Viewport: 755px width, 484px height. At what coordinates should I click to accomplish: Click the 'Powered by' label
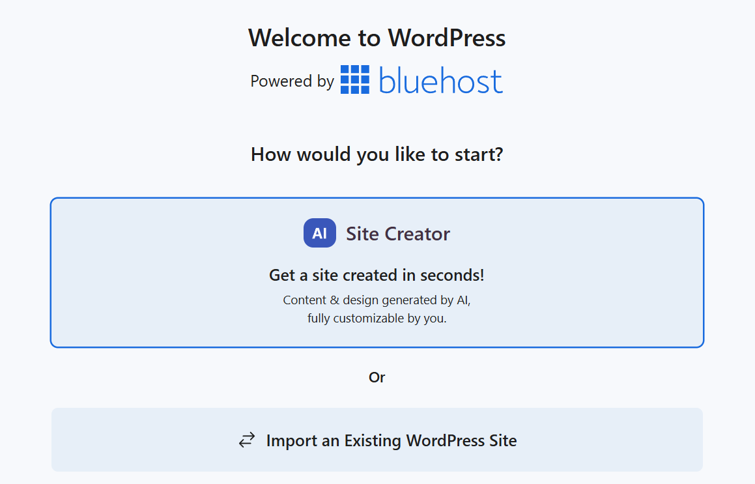[292, 81]
